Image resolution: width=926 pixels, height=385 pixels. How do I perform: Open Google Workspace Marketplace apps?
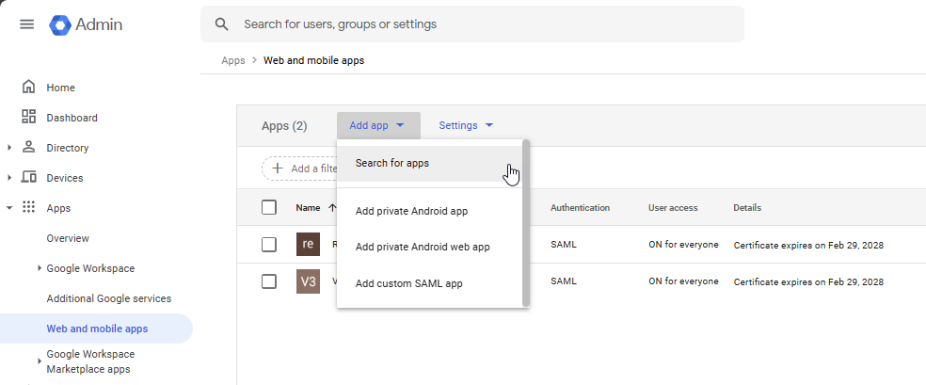tap(90, 361)
